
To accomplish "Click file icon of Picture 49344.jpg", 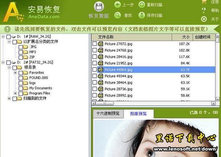I will point(101,76).
